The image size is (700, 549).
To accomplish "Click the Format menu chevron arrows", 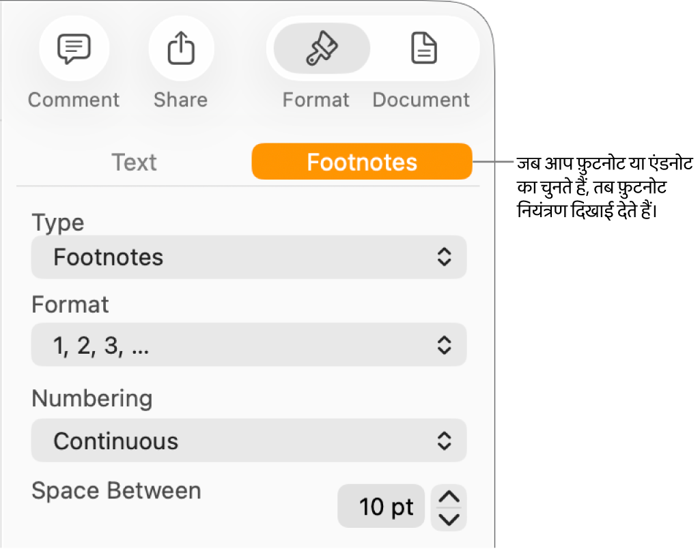I will click(x=444, y=346).
